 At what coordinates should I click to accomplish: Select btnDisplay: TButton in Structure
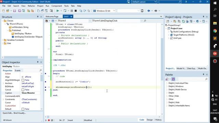click(x=23, y=33)
